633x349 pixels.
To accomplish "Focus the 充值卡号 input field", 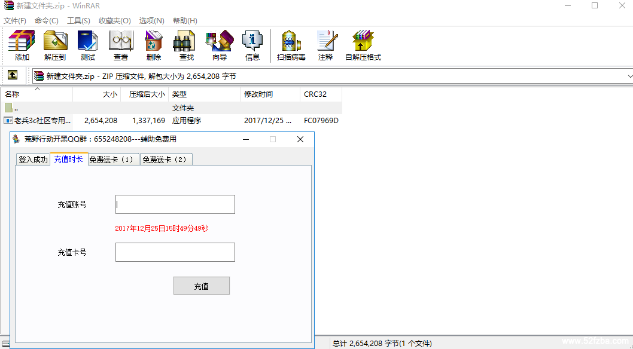I will 175,252.
